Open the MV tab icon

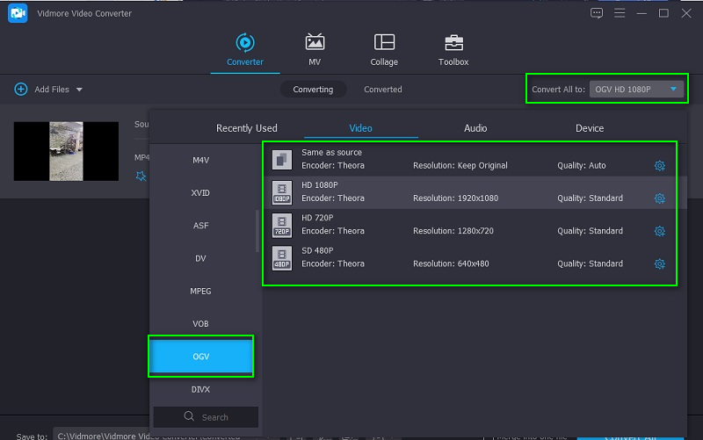tap(315, 42)
